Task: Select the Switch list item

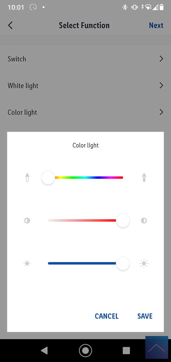Action: click(x=17, y=59)
